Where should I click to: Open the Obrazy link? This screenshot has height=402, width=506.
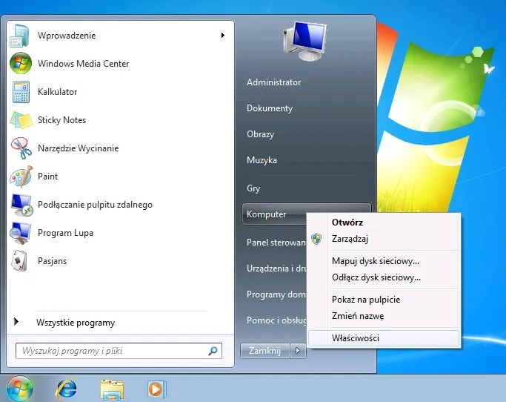tap(261, 134)
